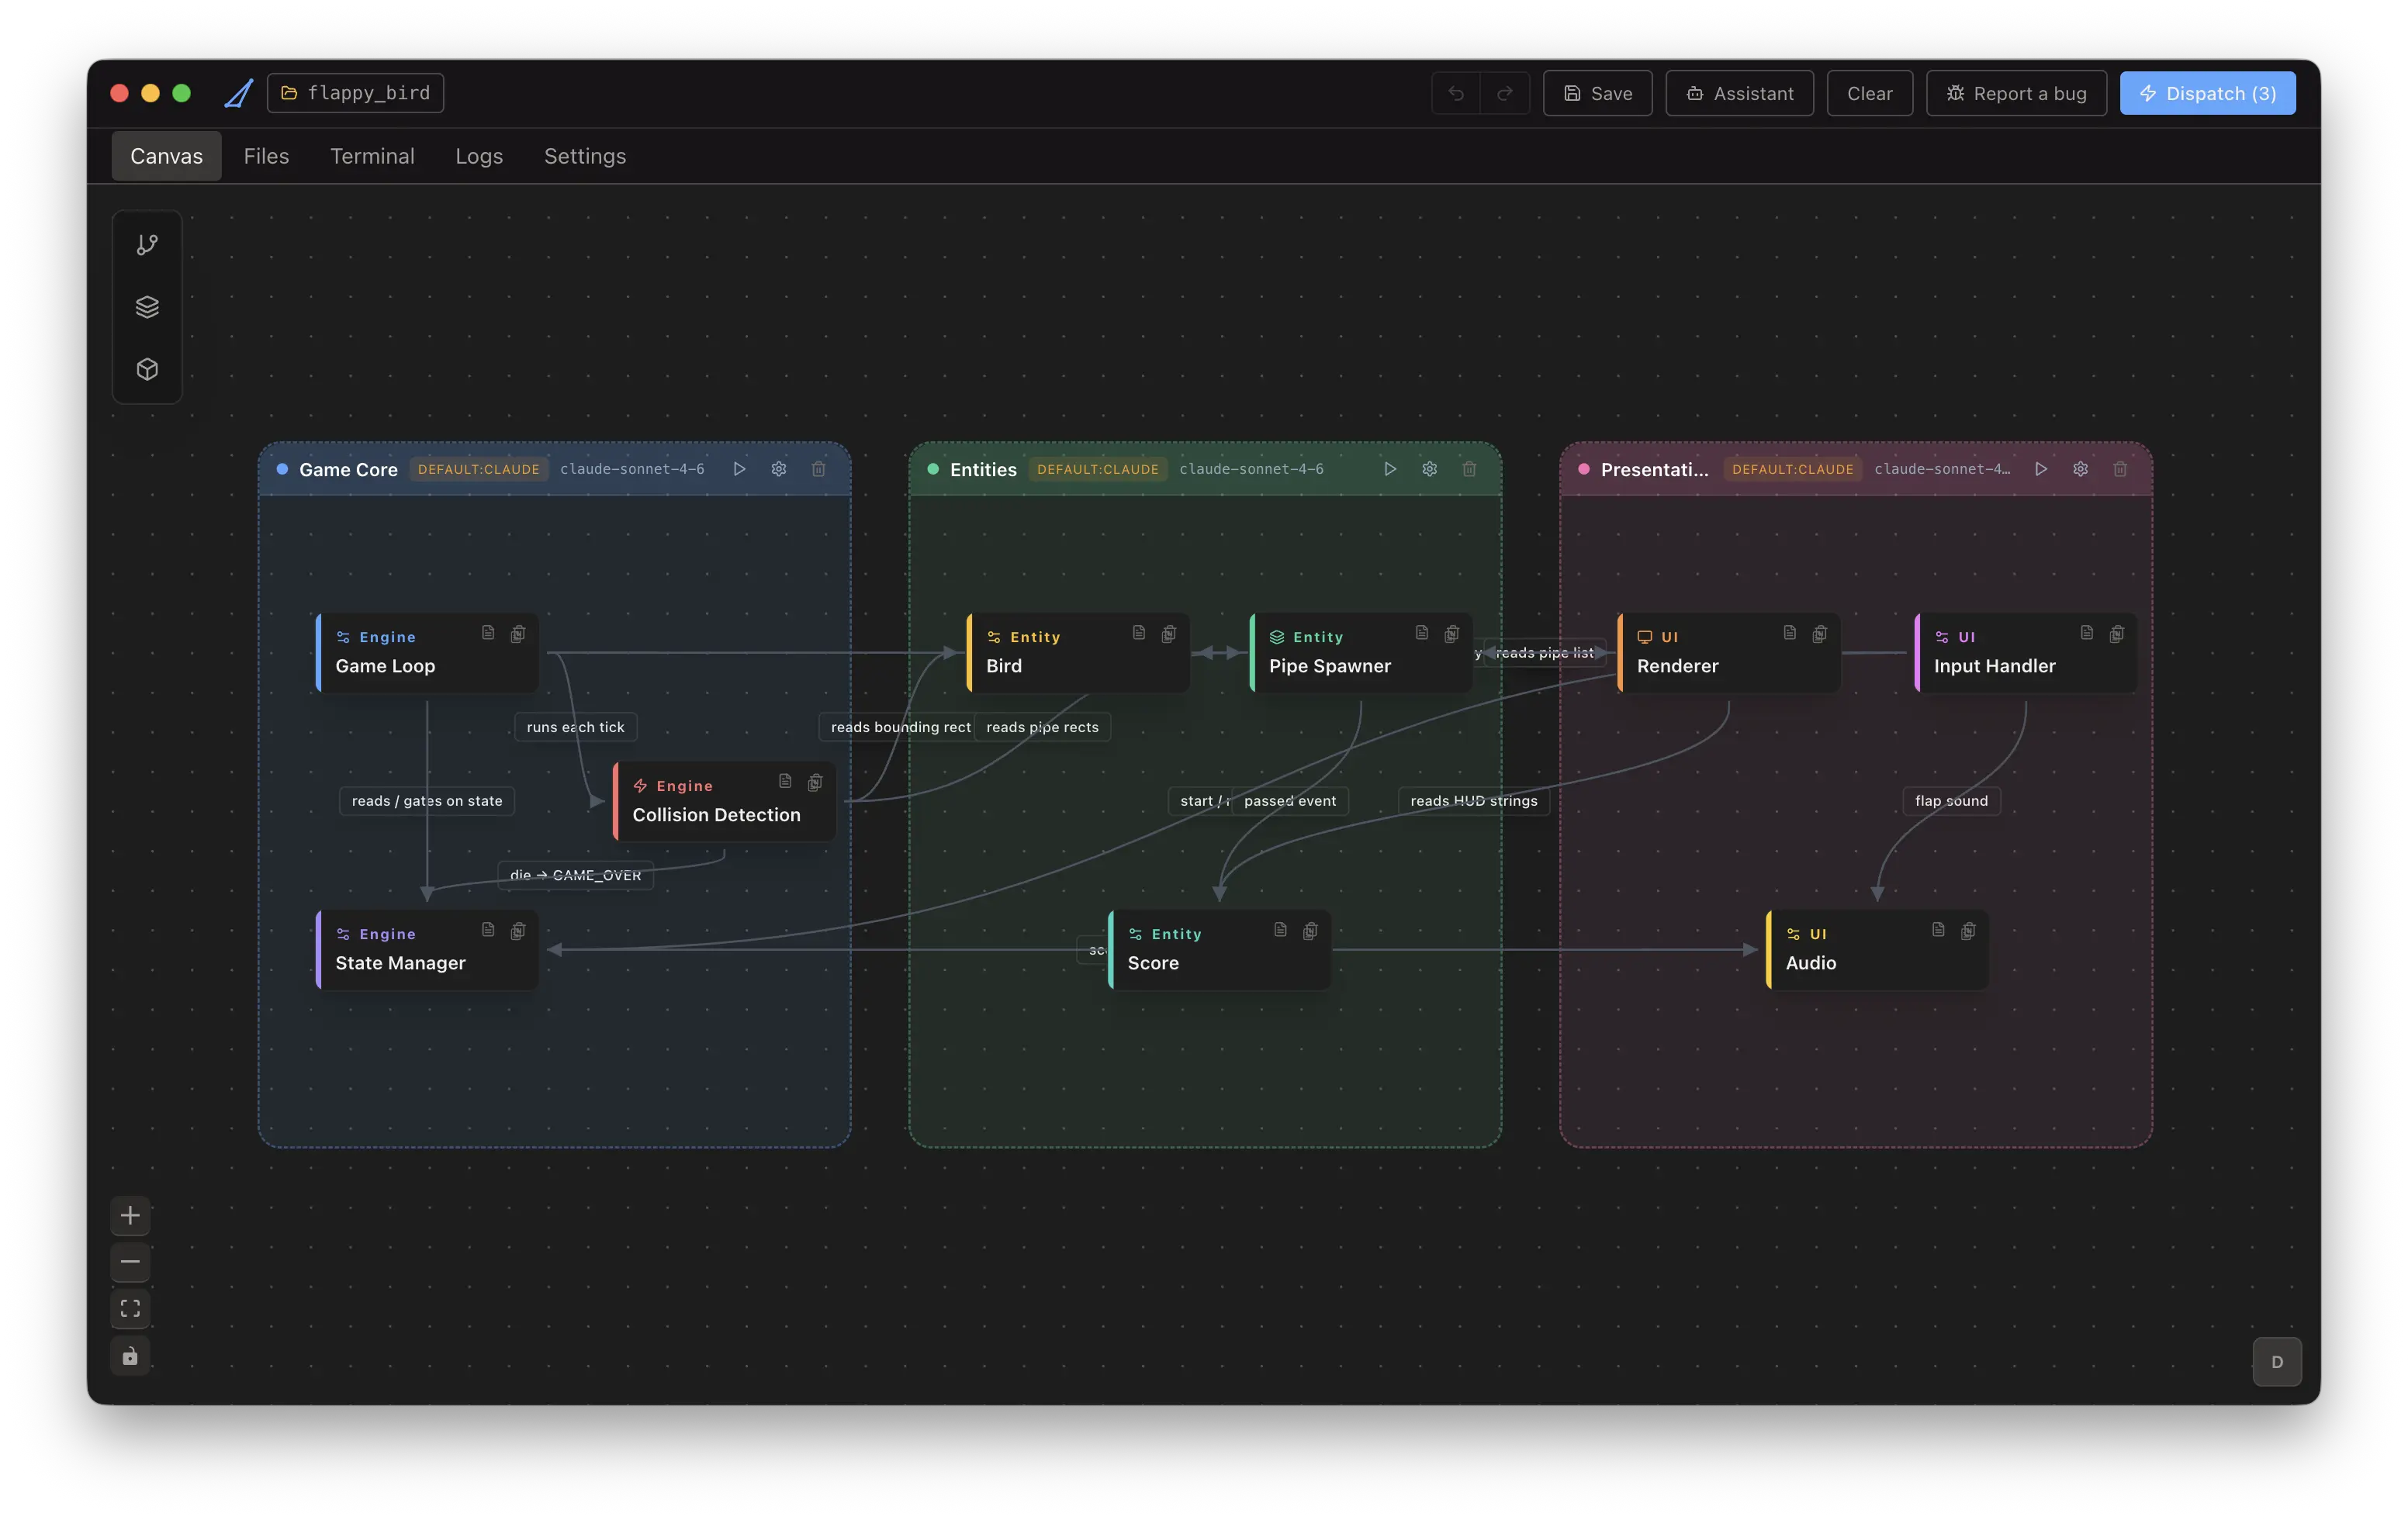Zoom out of the canvas
Screen dimensions: 2408x1520
[130, 1263]
